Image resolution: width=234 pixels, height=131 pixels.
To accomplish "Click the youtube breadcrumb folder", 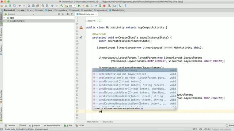I will (86, 10).
